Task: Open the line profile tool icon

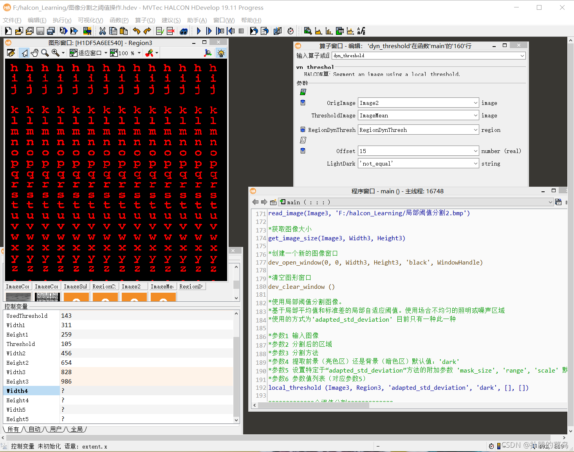Action: 350,31
